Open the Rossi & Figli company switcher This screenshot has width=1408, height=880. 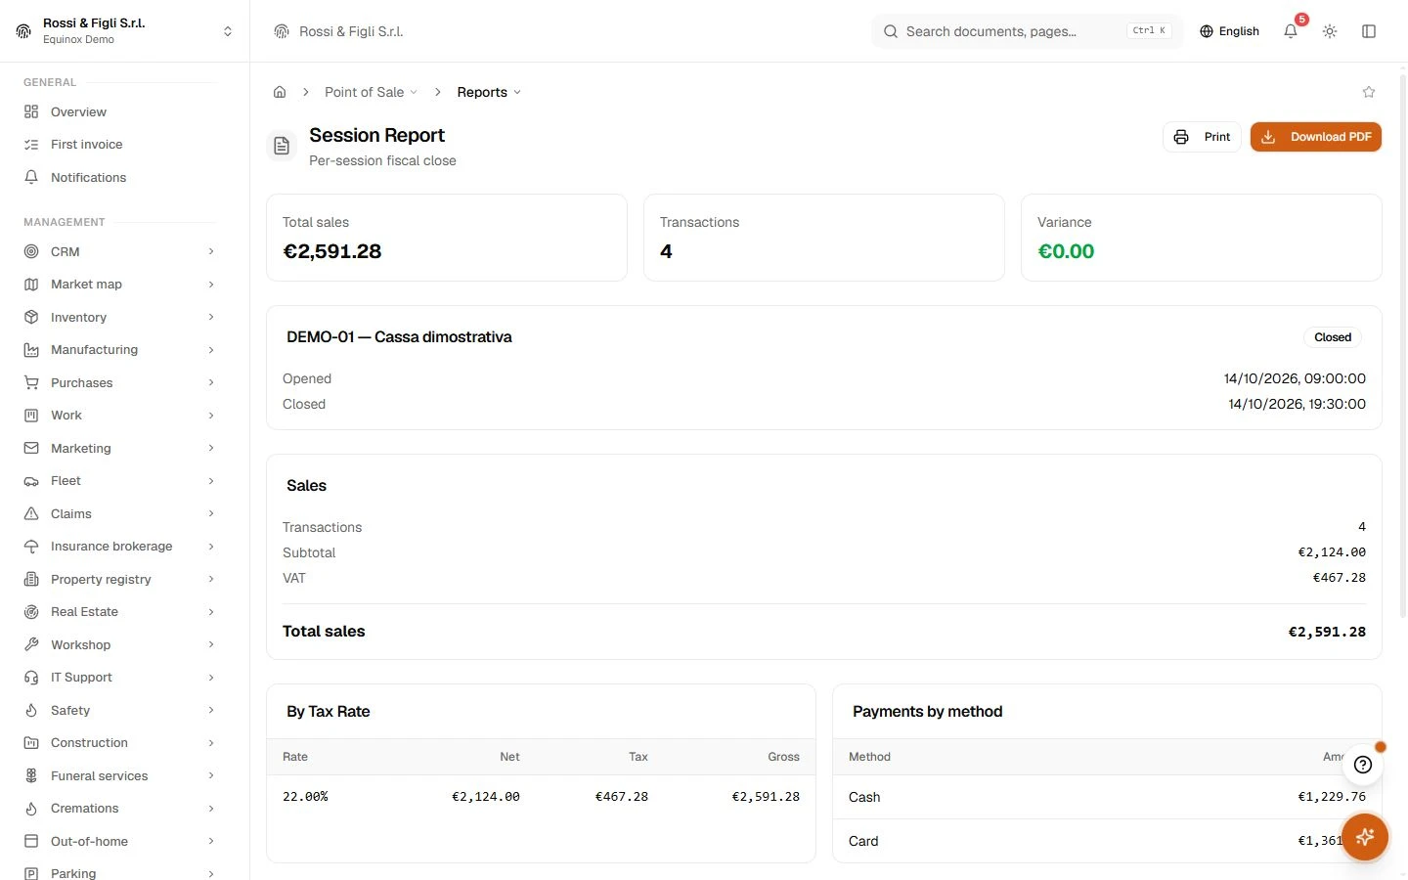click(x=124, y=31)
